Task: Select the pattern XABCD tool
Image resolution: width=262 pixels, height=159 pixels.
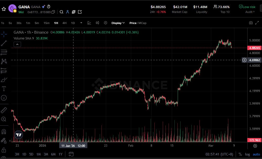Action: (4, 61)
